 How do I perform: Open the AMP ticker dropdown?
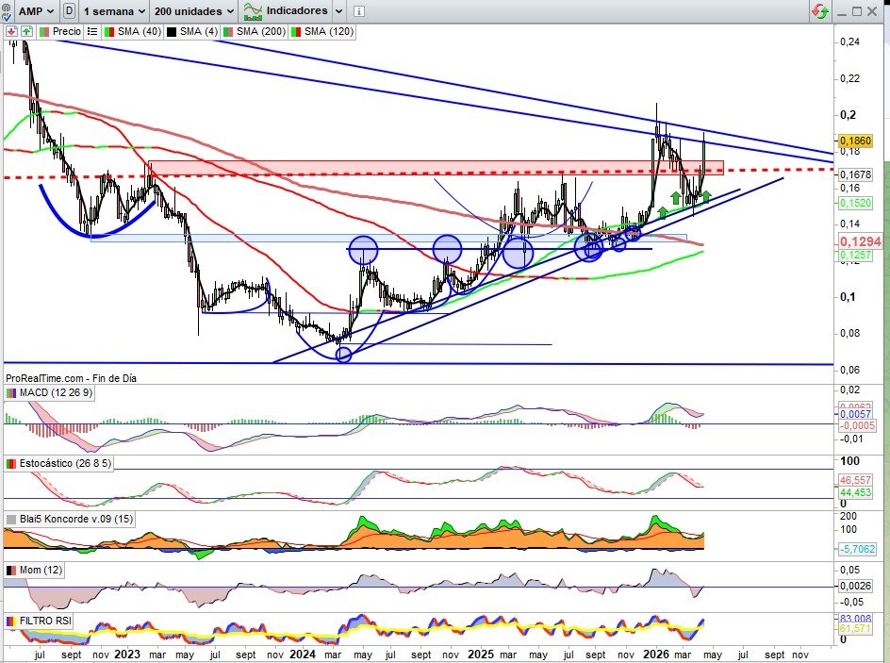(x=36, y=10)
